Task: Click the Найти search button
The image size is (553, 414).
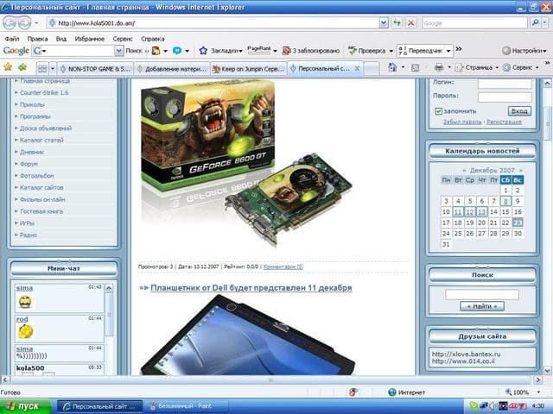Action: point(482,306)
